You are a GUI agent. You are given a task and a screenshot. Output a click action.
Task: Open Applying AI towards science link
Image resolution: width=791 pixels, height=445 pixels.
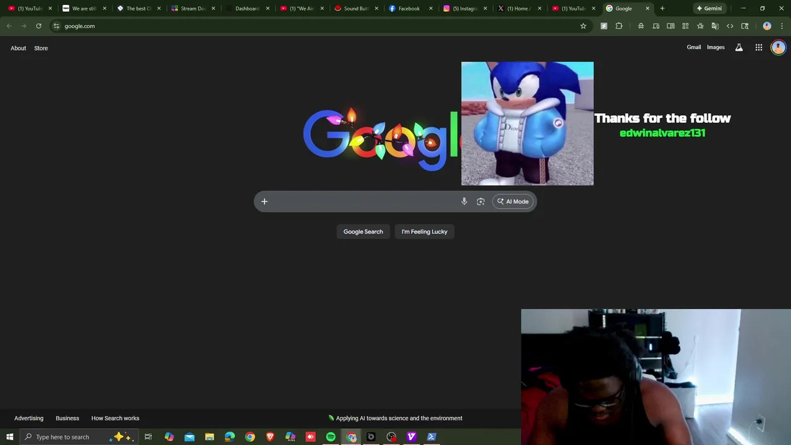click(395, 418)
